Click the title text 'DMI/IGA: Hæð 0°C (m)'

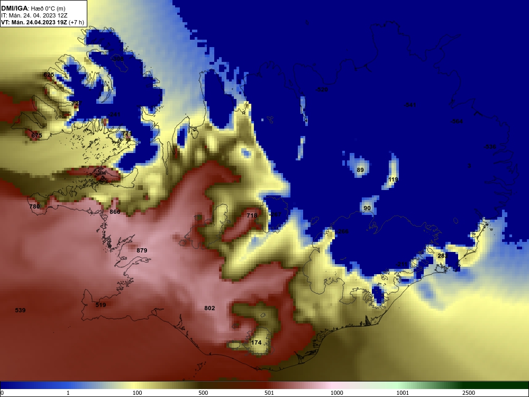click(33, 8)
